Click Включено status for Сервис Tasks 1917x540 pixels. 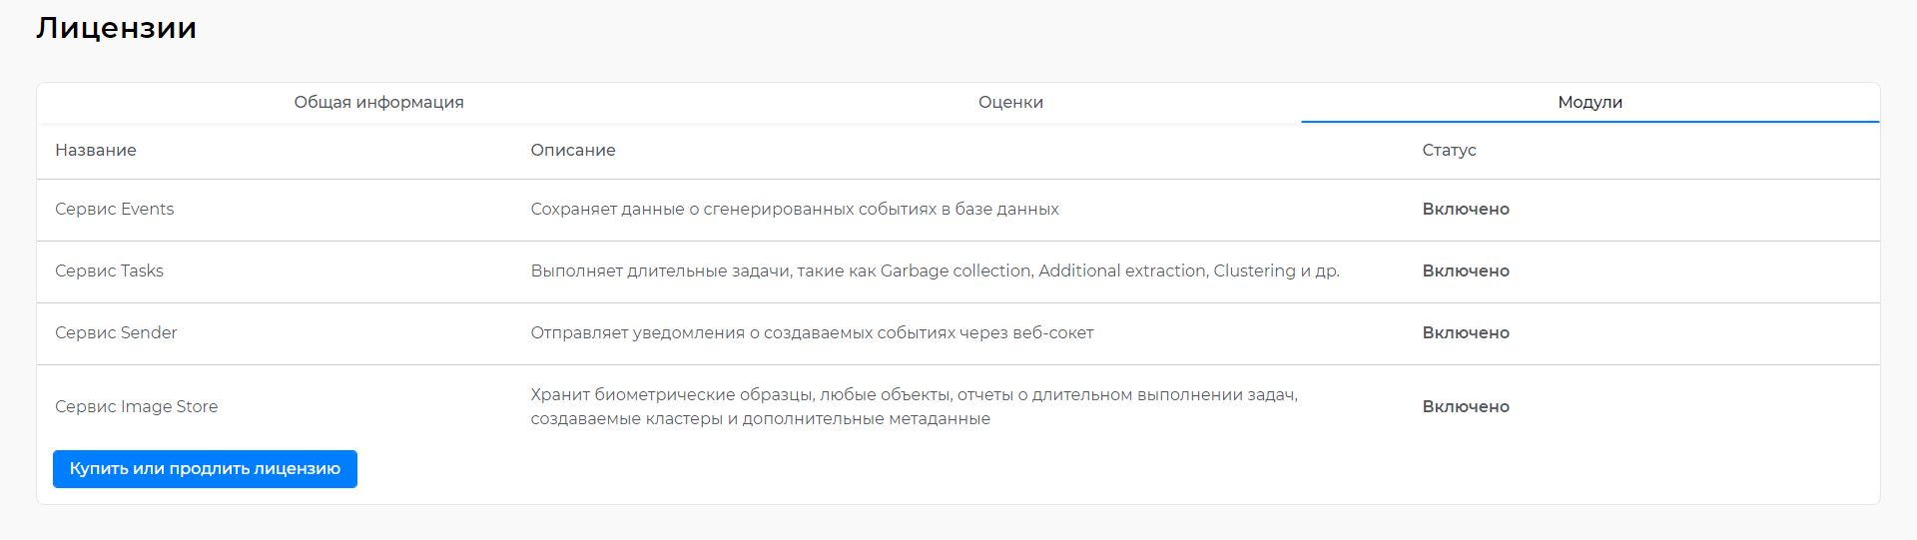tap(1466, 270)
